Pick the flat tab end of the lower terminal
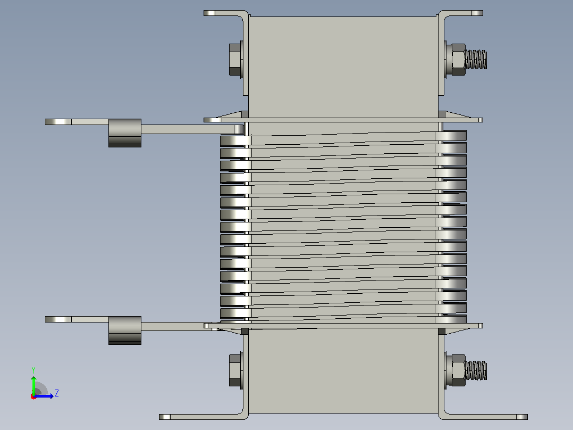 point(58,319)
